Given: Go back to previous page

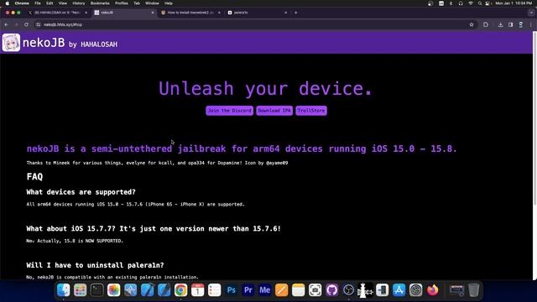Looking at the screenshot, I should coord(7,24).
